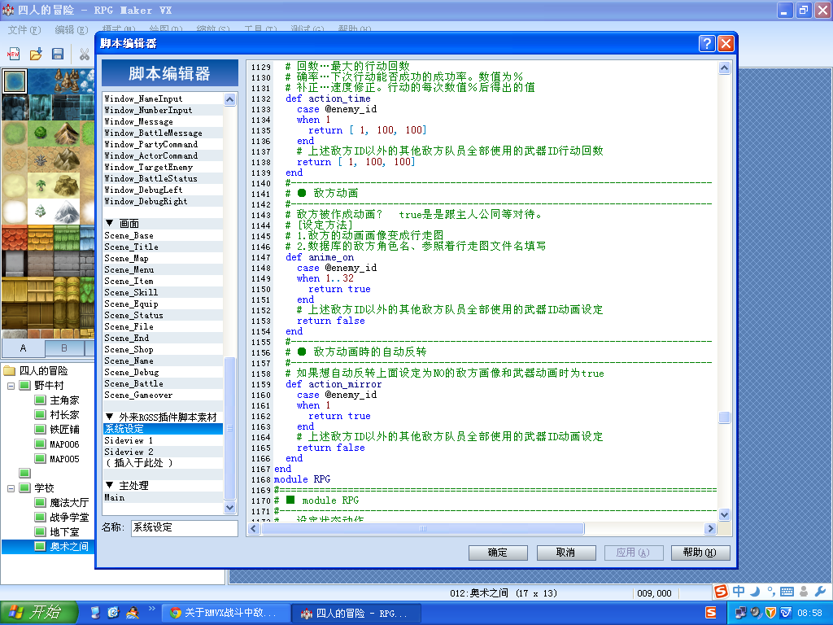
Task: Switch to tileset tab A
Action: coord(23,348)
